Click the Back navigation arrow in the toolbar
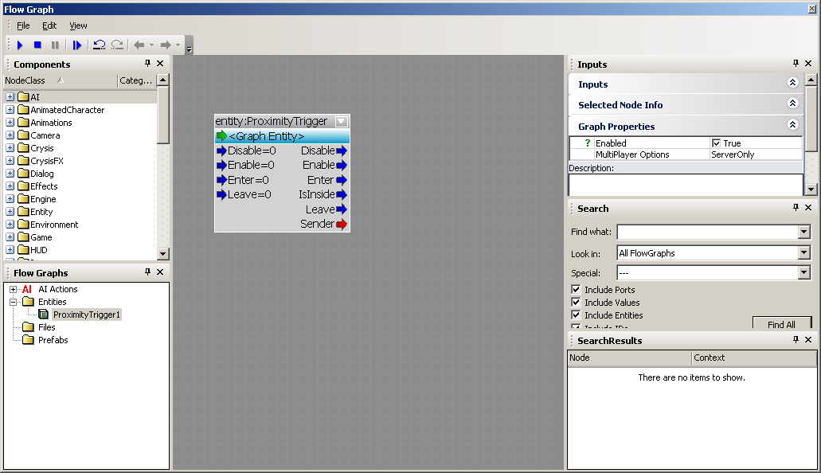Screen dimensions: 821x473 click(x=139, y=45)
